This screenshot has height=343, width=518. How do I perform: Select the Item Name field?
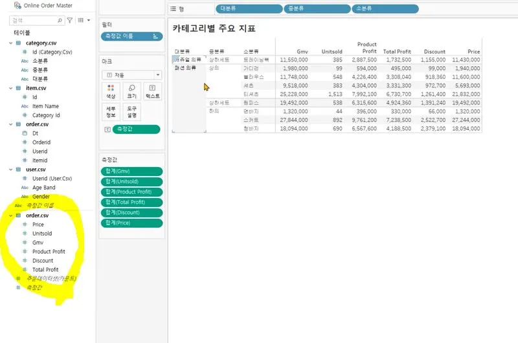(x=45, y=106)
